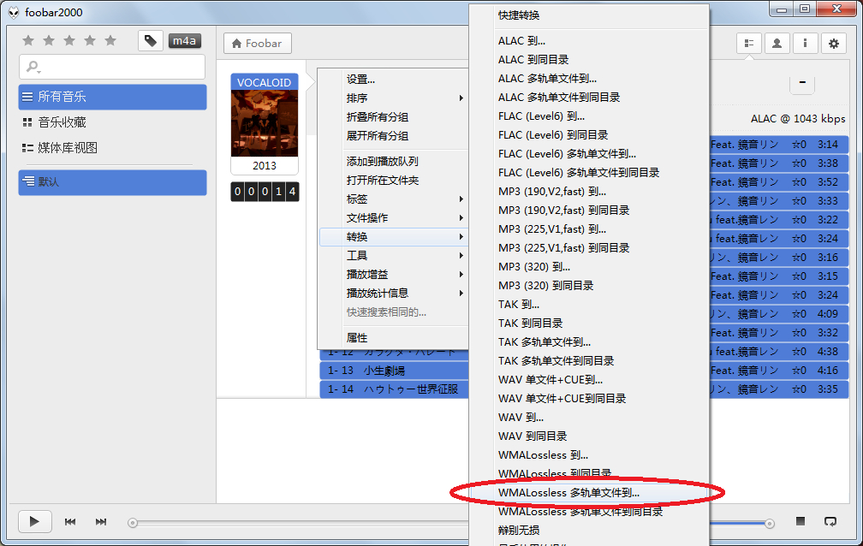Select the 默认 playlist
The image size is (863, 546).
pos(112,182)
